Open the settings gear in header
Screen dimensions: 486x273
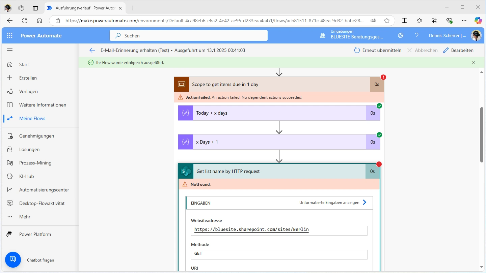coord(401,35)
